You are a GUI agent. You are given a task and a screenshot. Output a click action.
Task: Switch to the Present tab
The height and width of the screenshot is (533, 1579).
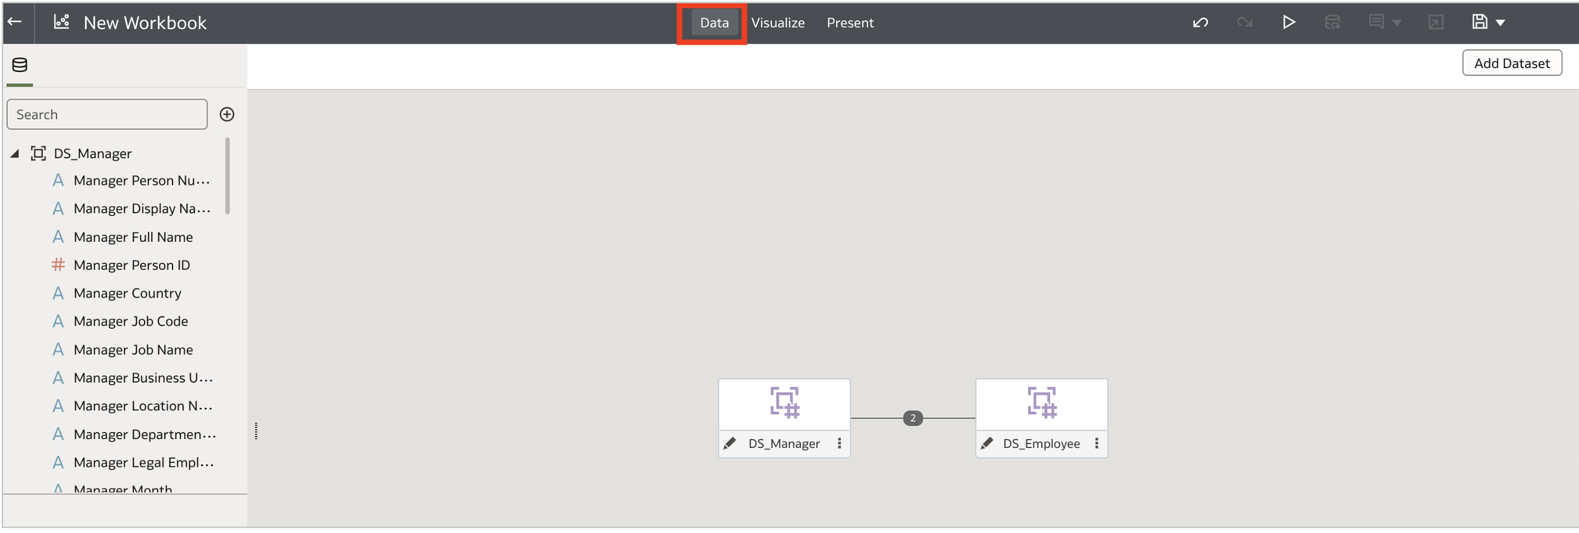(x=850, y=22)
